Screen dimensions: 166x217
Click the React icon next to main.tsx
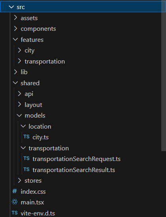[x=15, y=202]
